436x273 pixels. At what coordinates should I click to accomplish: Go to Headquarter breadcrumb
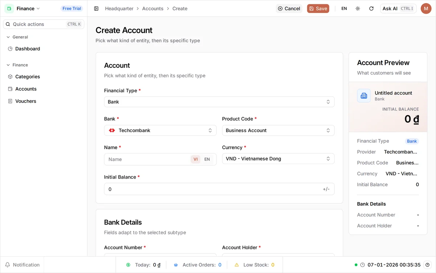pos(119,8)
